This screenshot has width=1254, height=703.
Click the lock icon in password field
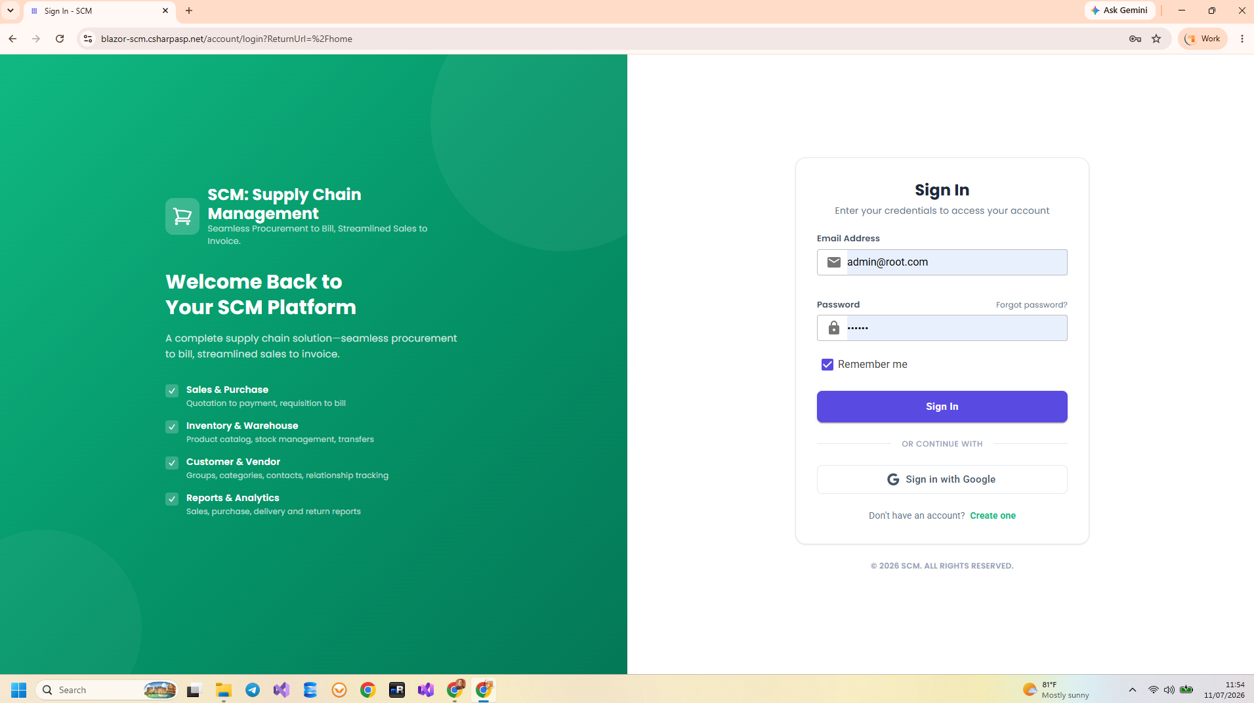(833, 328)
